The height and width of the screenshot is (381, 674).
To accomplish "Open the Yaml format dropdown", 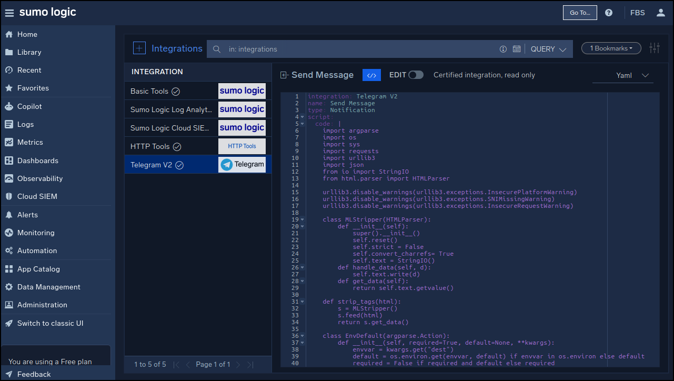I will click(632, 75).
